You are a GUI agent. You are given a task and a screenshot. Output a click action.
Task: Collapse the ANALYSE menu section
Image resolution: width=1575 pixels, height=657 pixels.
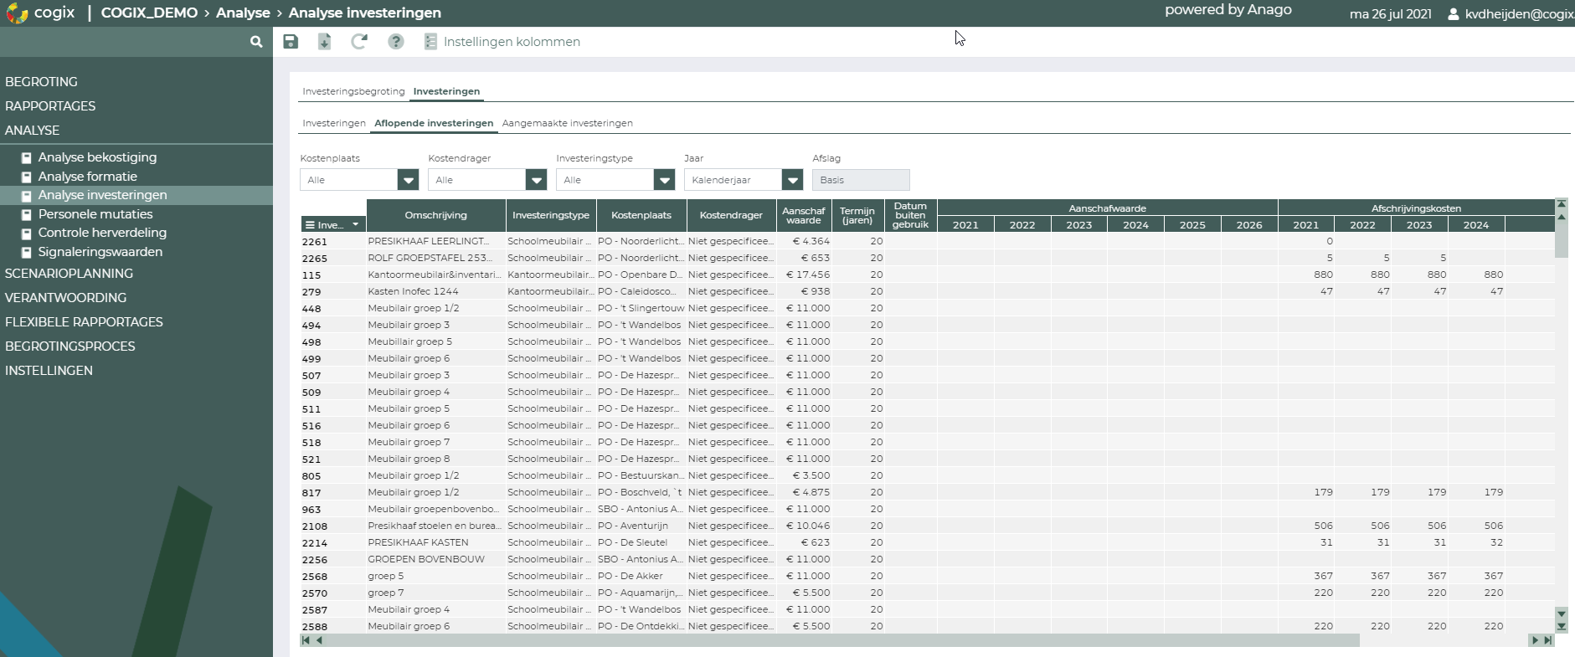32,131
